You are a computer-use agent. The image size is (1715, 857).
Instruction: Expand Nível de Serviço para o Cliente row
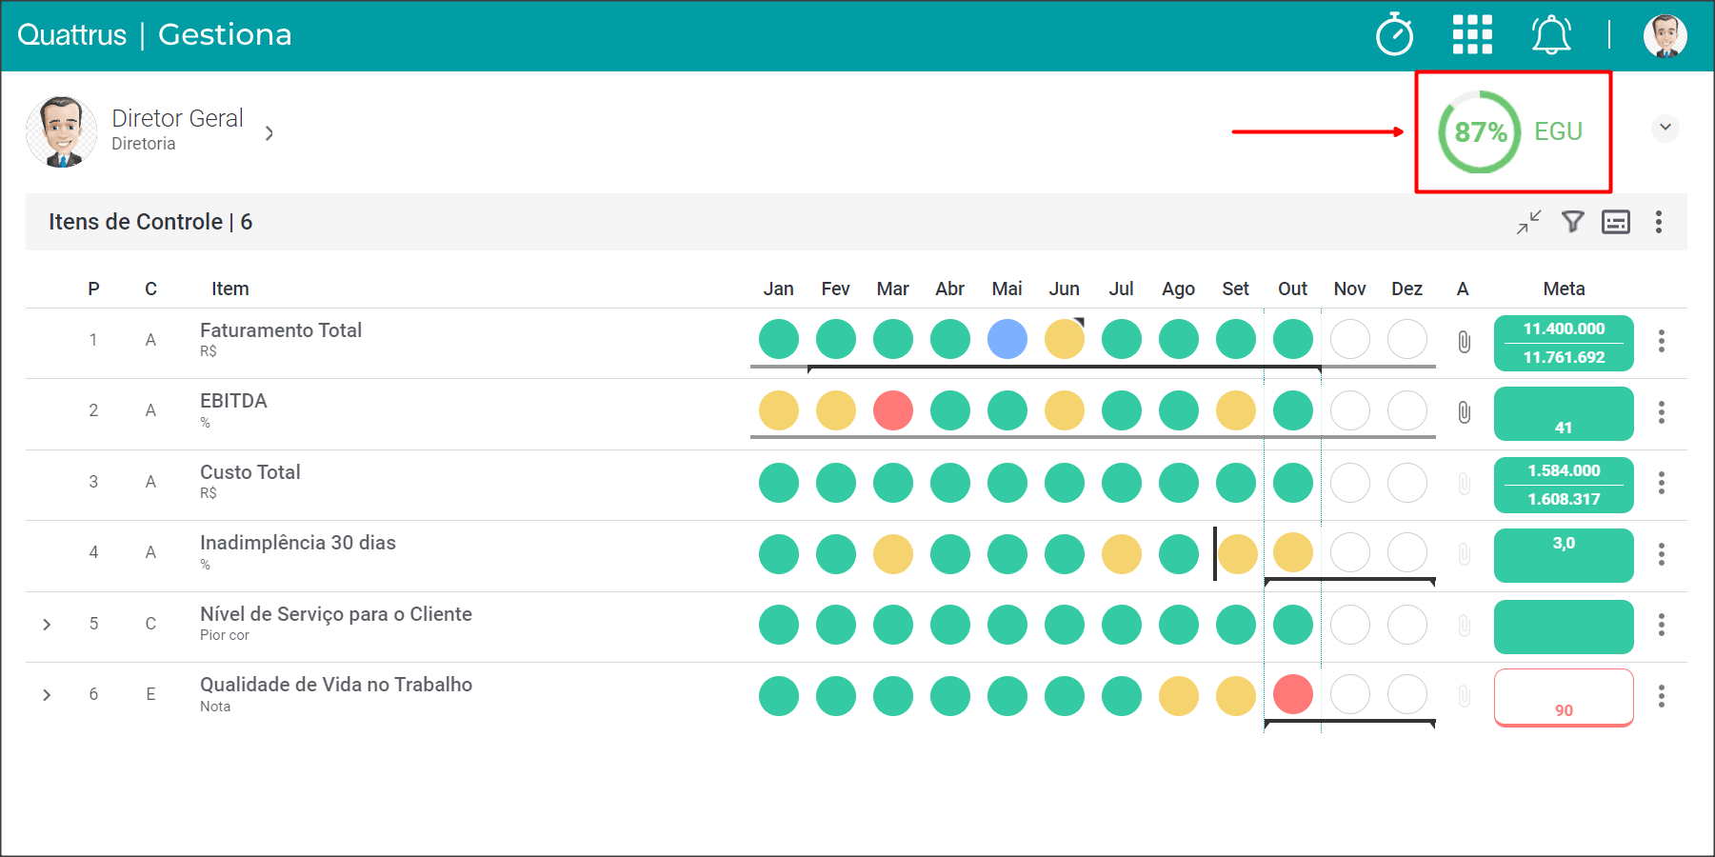point(47,625)
